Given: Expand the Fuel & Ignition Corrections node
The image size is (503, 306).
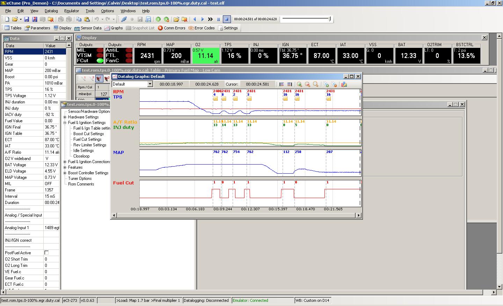Looking at the screenshot, I should tap(65, 162).
